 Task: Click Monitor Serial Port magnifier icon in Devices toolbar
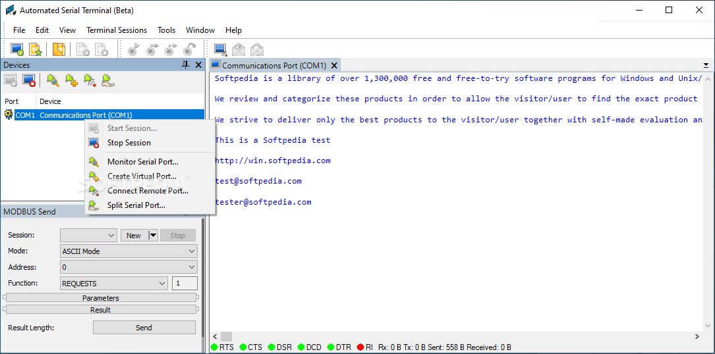(53, 81)
